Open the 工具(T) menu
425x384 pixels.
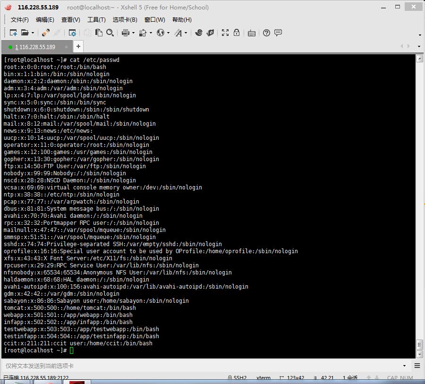click(x=96, y=20)
